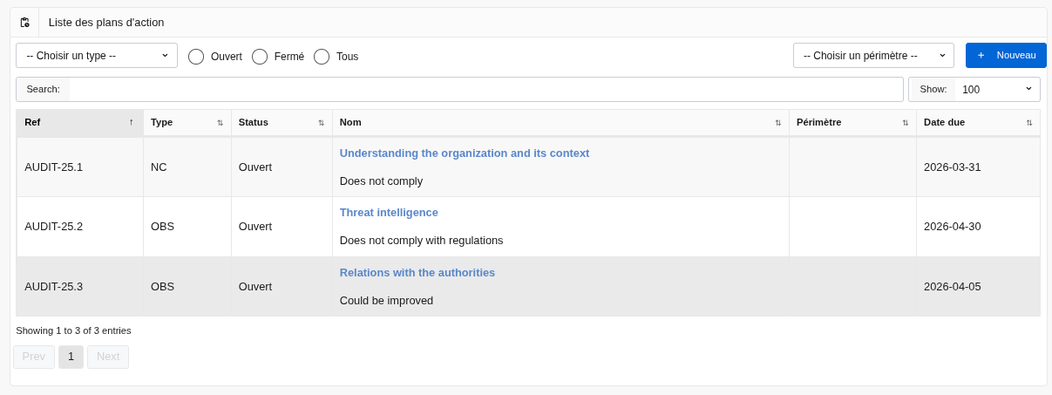The image size is (1052, 395).
Task: Open the 'Choisir un type' dropdown
Action: [x=97, y=56]
